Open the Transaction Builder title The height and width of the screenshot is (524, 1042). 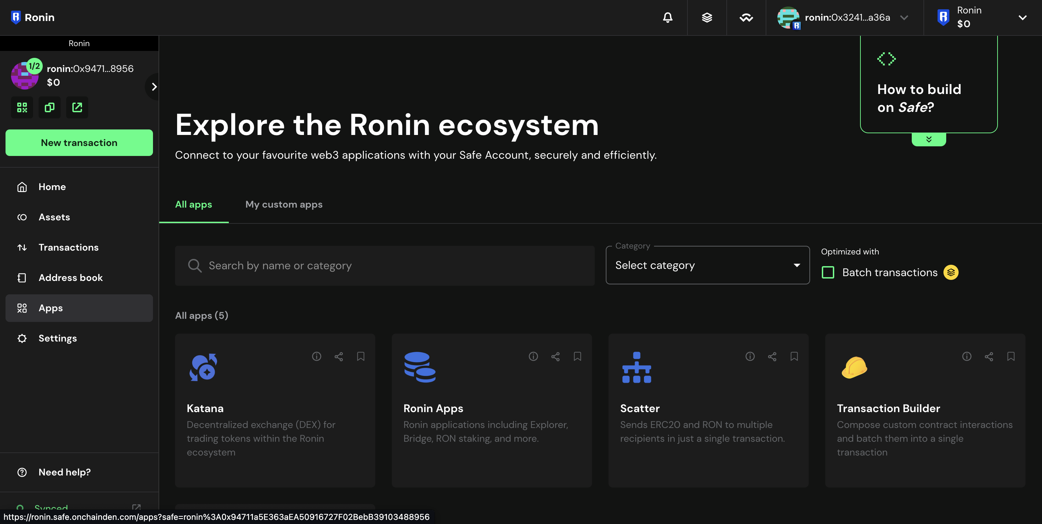pyautogui.click(x=888, y=408)
